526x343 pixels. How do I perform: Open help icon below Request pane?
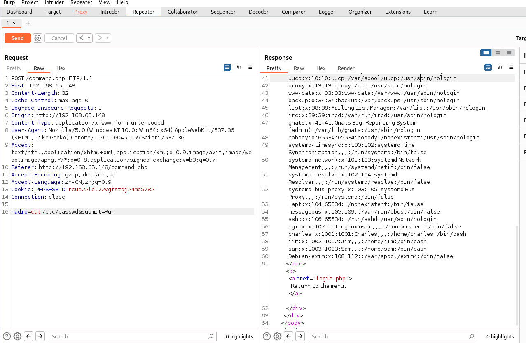coord(7,336)
